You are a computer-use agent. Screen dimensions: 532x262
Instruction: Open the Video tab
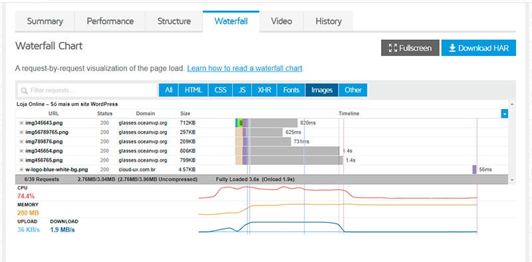[281, 21]
